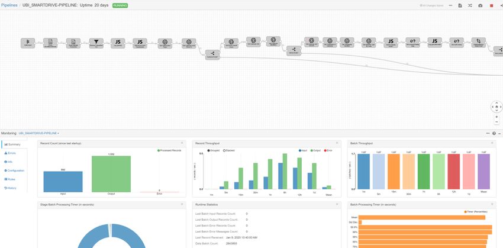The height and width of the screenshot is (248, 503).
Task: Click the red Stop pipeline icon
Action: [491, 5]
